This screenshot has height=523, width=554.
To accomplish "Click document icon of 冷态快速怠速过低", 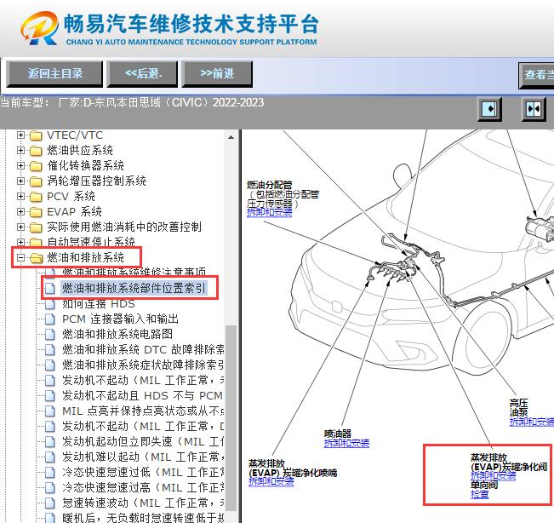I will click(50, 472).
